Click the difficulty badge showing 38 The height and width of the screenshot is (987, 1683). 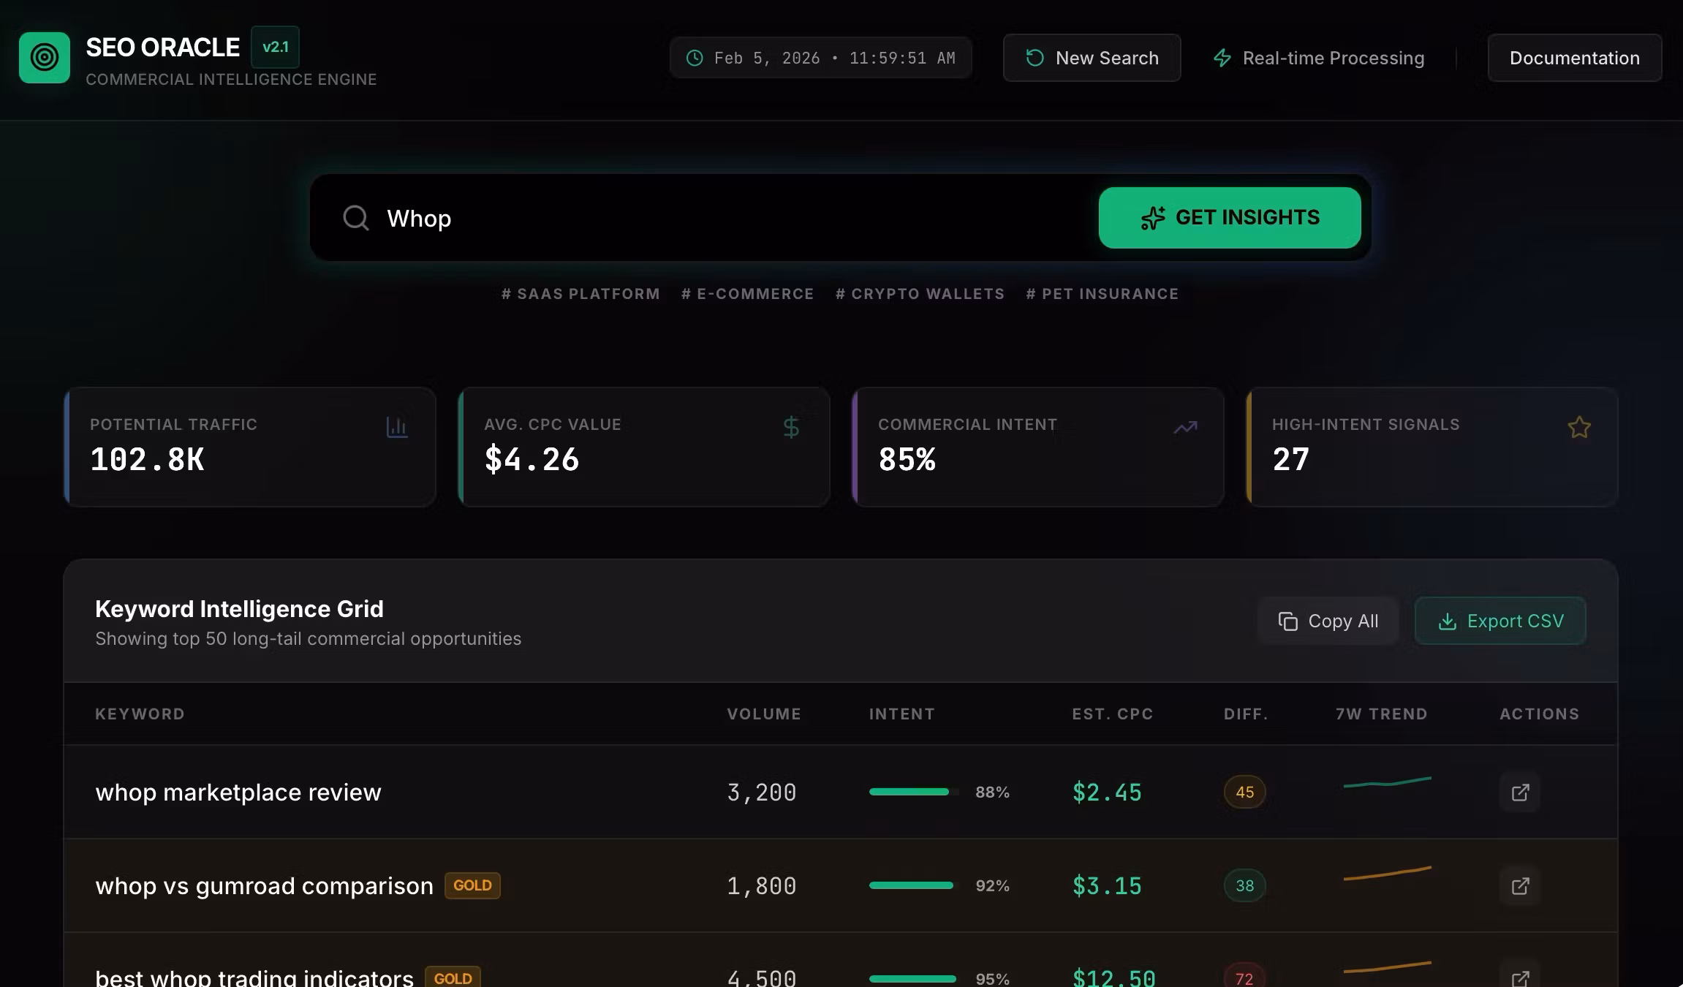point(1244,885)
